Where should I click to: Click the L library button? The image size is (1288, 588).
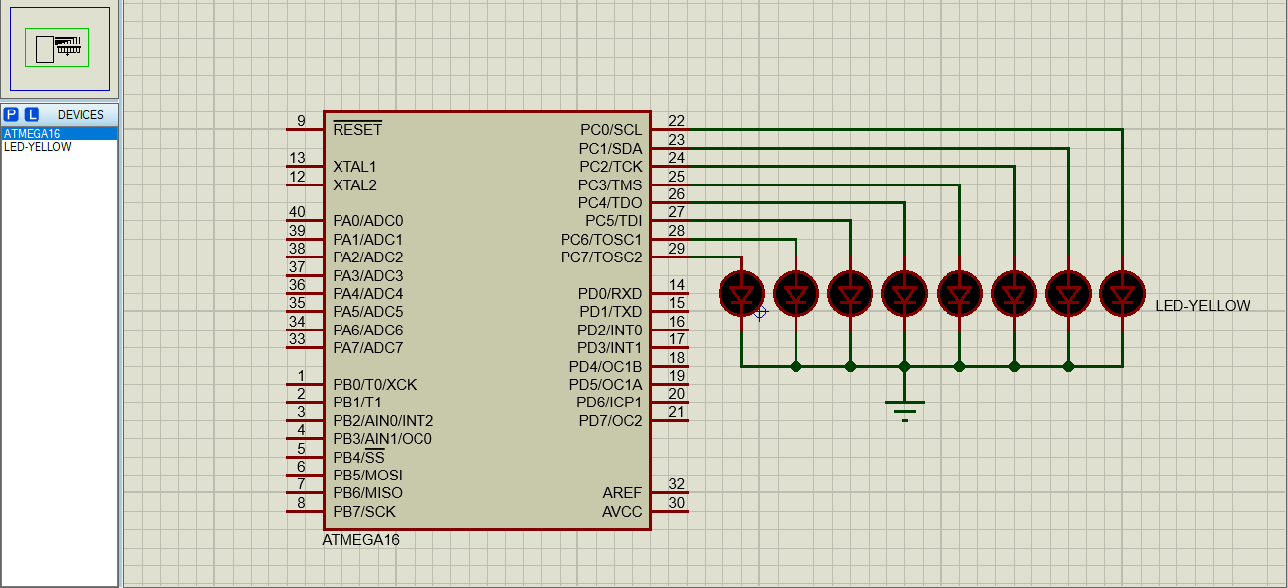(x=32, y=114)
